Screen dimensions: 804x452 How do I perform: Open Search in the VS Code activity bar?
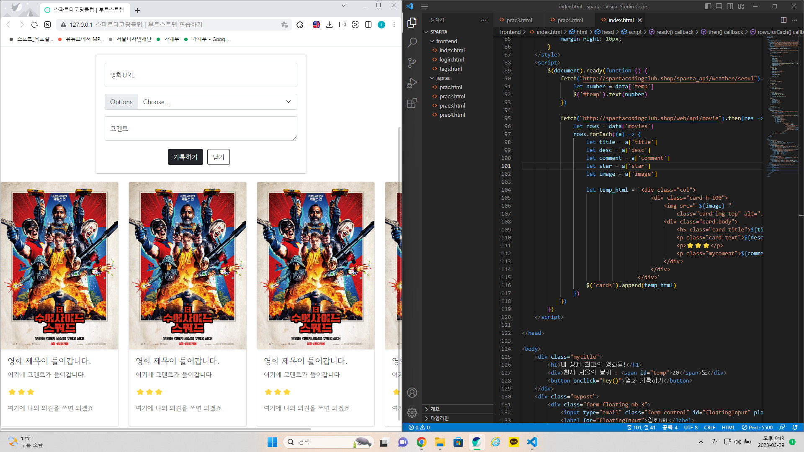(412, 42)
